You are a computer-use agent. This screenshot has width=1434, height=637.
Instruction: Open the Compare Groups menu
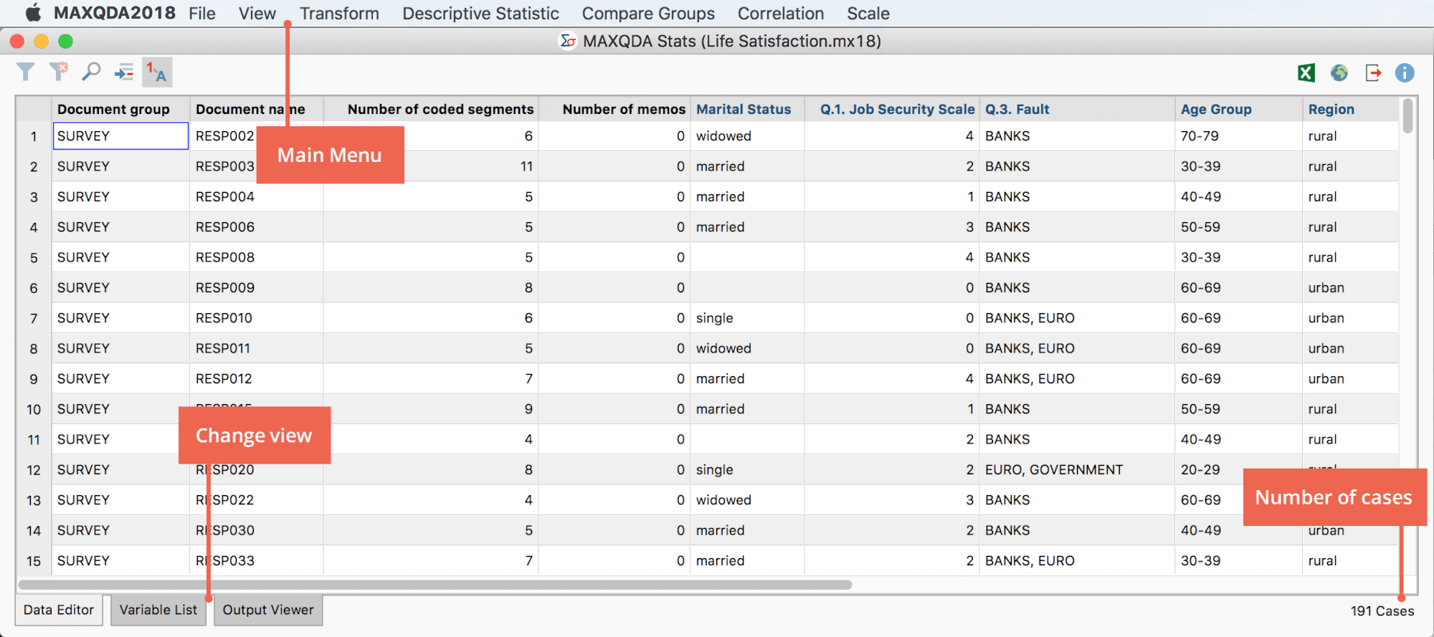[648, 14]
